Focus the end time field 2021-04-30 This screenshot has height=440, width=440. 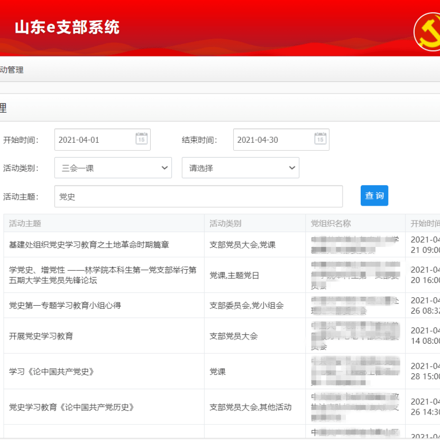coord(281,140)
